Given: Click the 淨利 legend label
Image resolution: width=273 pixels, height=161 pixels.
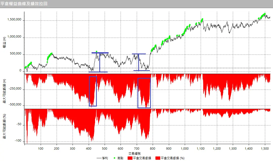Looking at the screenshot, I should (105, 158).
